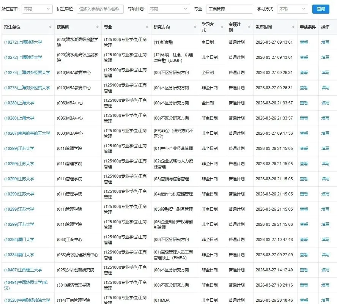The height and width of the screenshot is (304, 337).
Task: Open 江苏大学 link for 中小企业经营管理
Action: 19,148
